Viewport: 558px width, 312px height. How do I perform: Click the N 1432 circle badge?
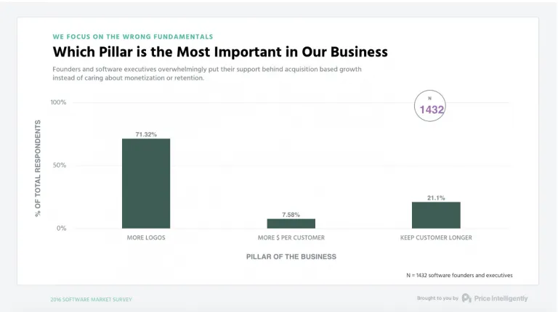click(x=430, y=106)
